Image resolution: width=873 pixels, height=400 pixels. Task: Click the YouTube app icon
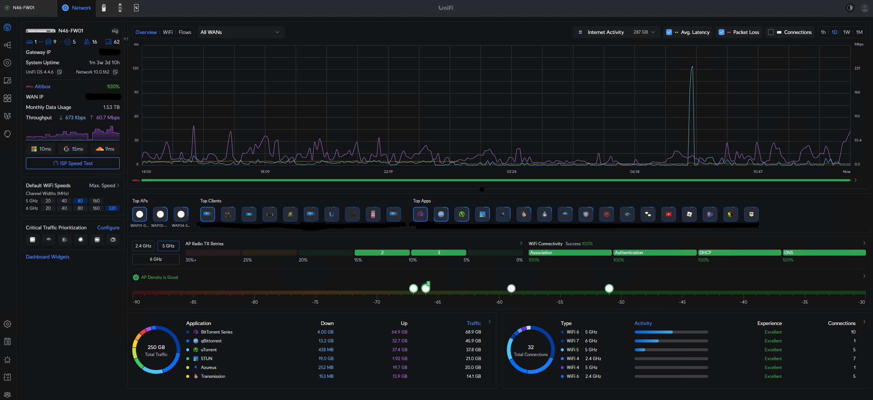[x=668, y=214]
